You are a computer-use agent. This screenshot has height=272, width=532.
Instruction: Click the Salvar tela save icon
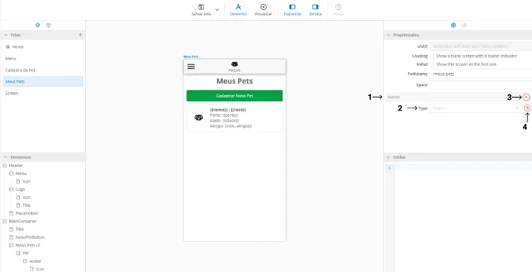coord(201,7)
